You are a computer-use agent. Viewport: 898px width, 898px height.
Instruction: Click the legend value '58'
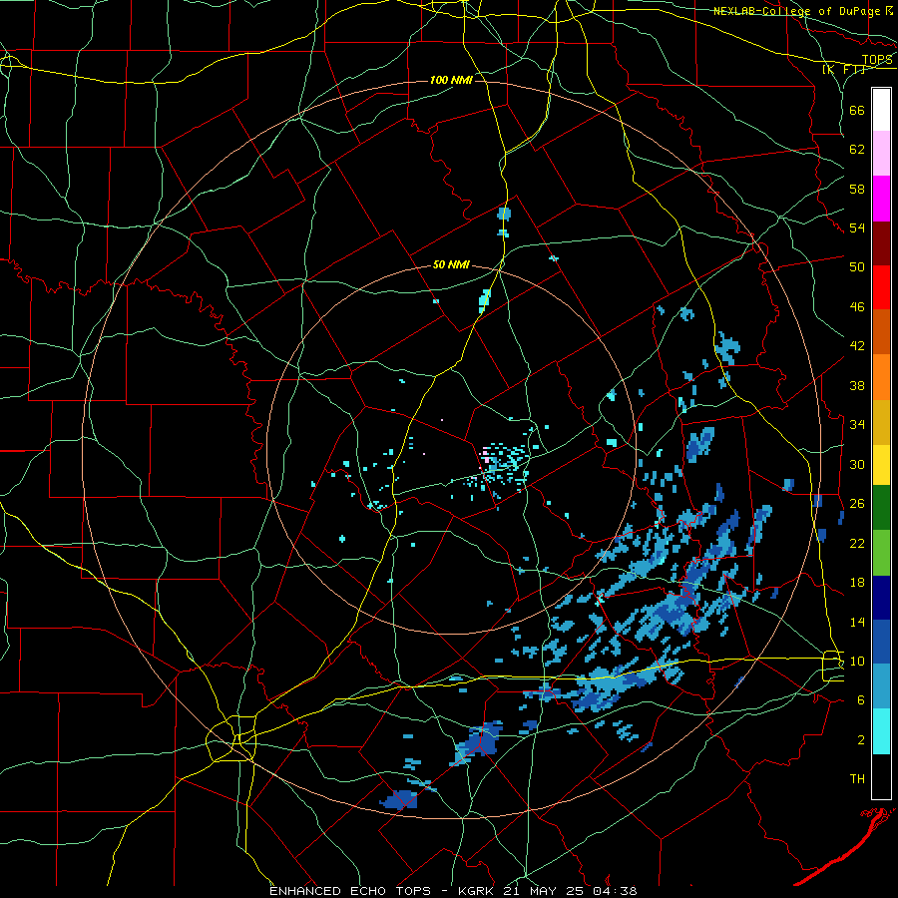pyautogui.click(x=857, y=189)
